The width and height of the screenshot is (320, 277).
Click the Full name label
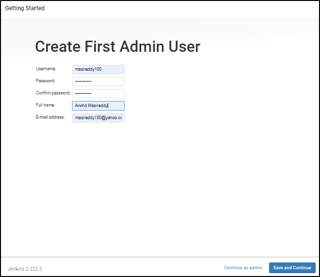click(46, 105)
